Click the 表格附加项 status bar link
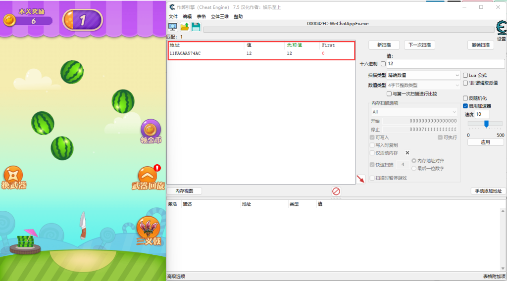This screenshot has height=281, width=507. (494, 276)
